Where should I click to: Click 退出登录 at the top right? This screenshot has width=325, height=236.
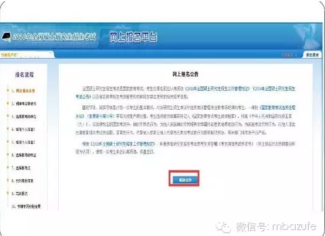[312, 55]
